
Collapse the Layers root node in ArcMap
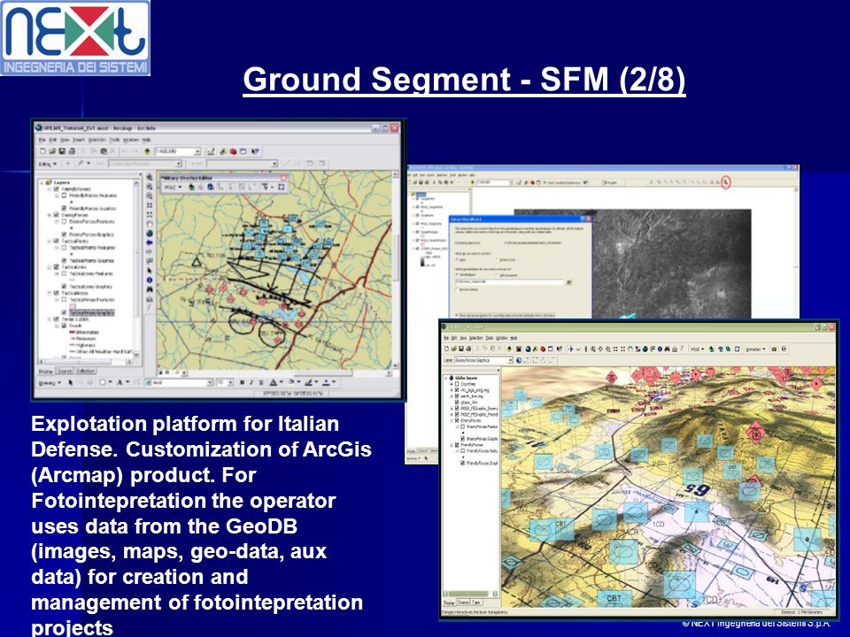coord(42,182)
